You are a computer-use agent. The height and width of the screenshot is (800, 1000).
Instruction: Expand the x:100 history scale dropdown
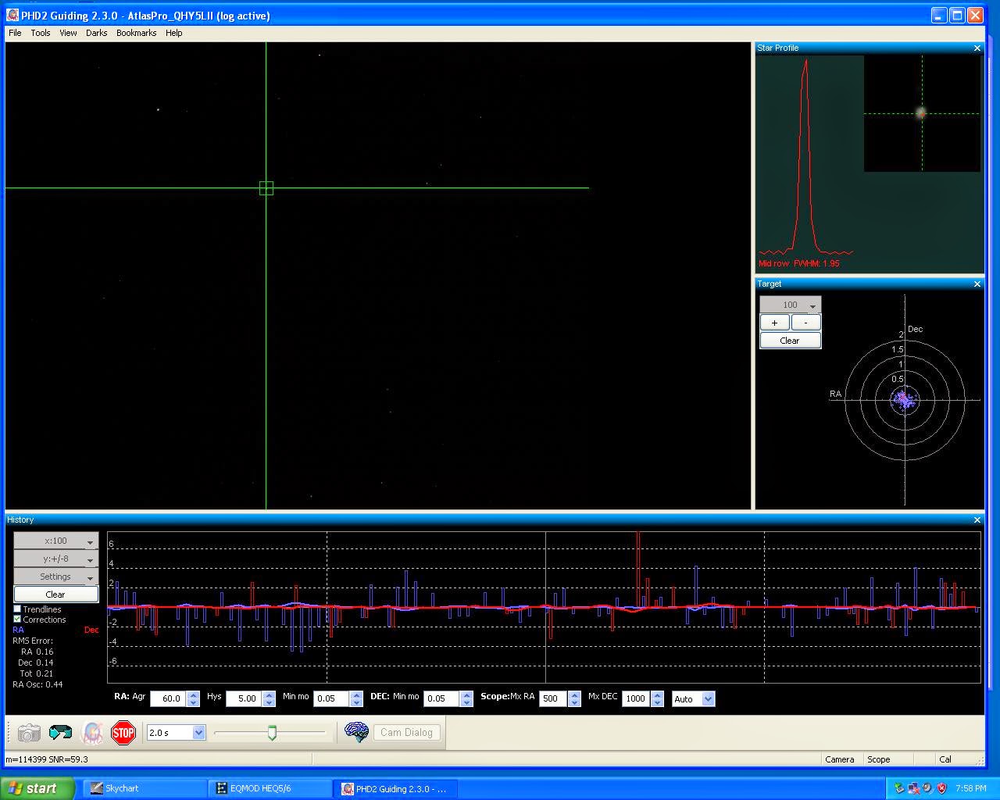(x=55, y=541)
